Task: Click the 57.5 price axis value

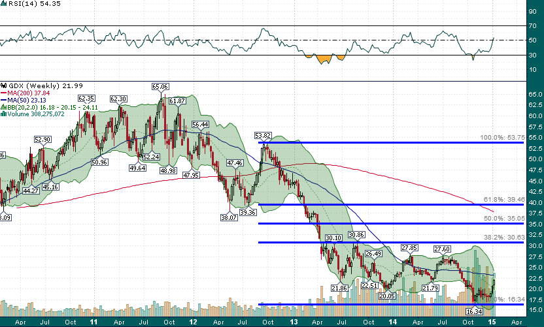Action: click(x=536, y=127)
